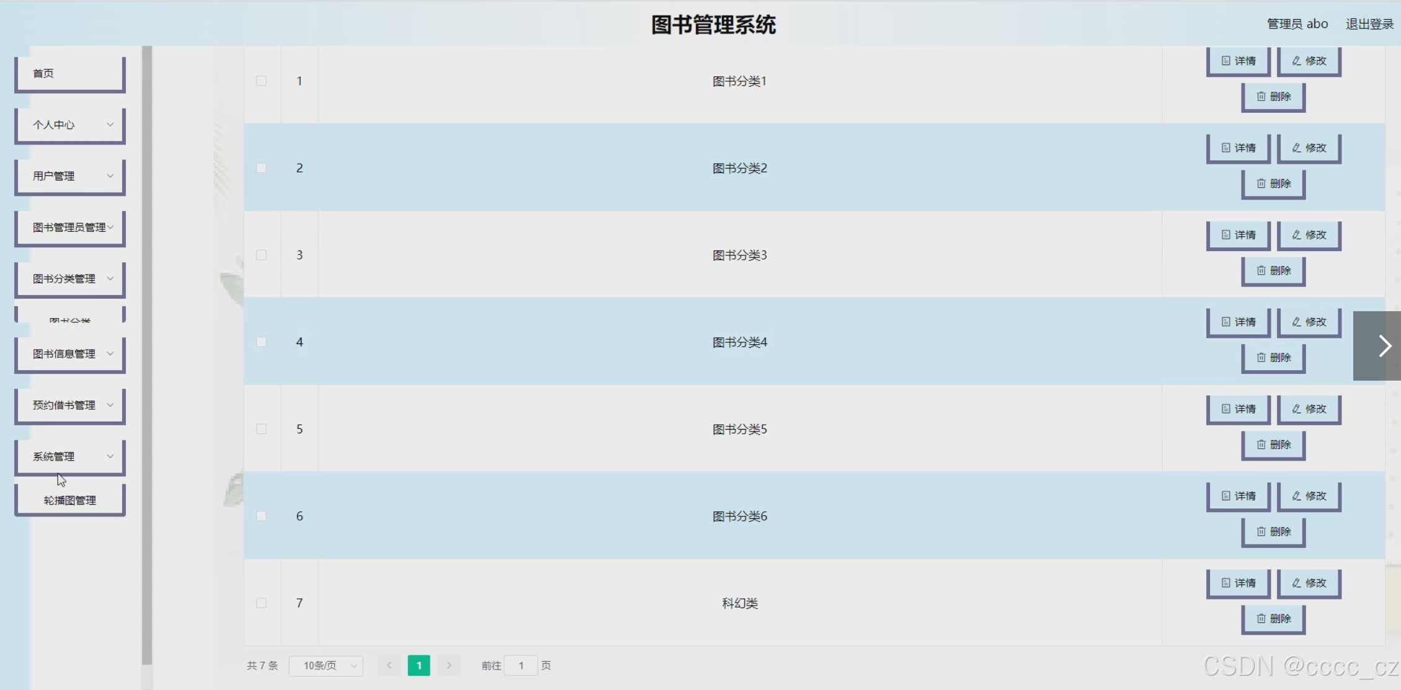Select the checkbox for 图书分类4
The height and width of the screenshot is (690, 1401).
pos(261,342)
